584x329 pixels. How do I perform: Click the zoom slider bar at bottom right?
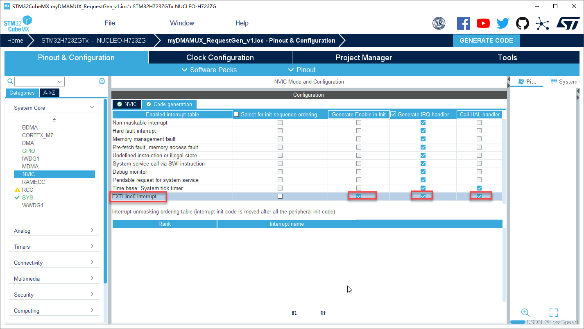coord(518,322)
